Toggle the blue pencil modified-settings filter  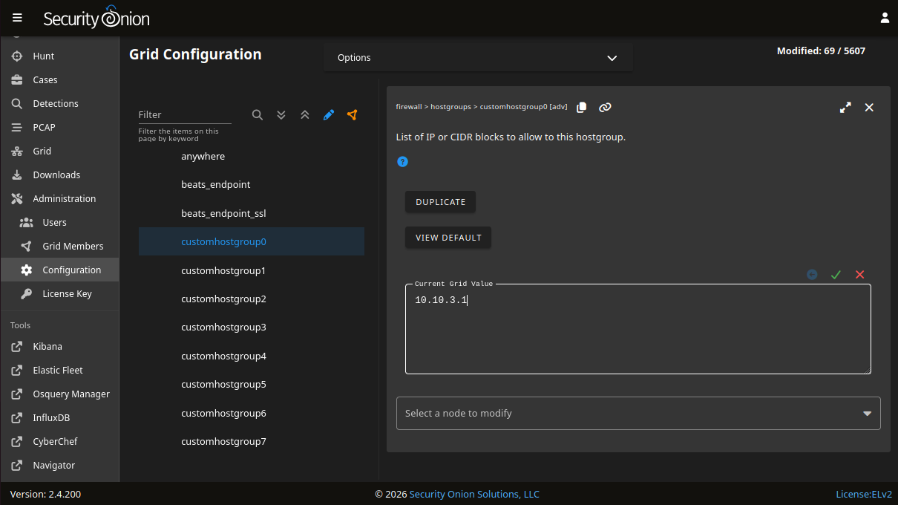tap(329, 115)
